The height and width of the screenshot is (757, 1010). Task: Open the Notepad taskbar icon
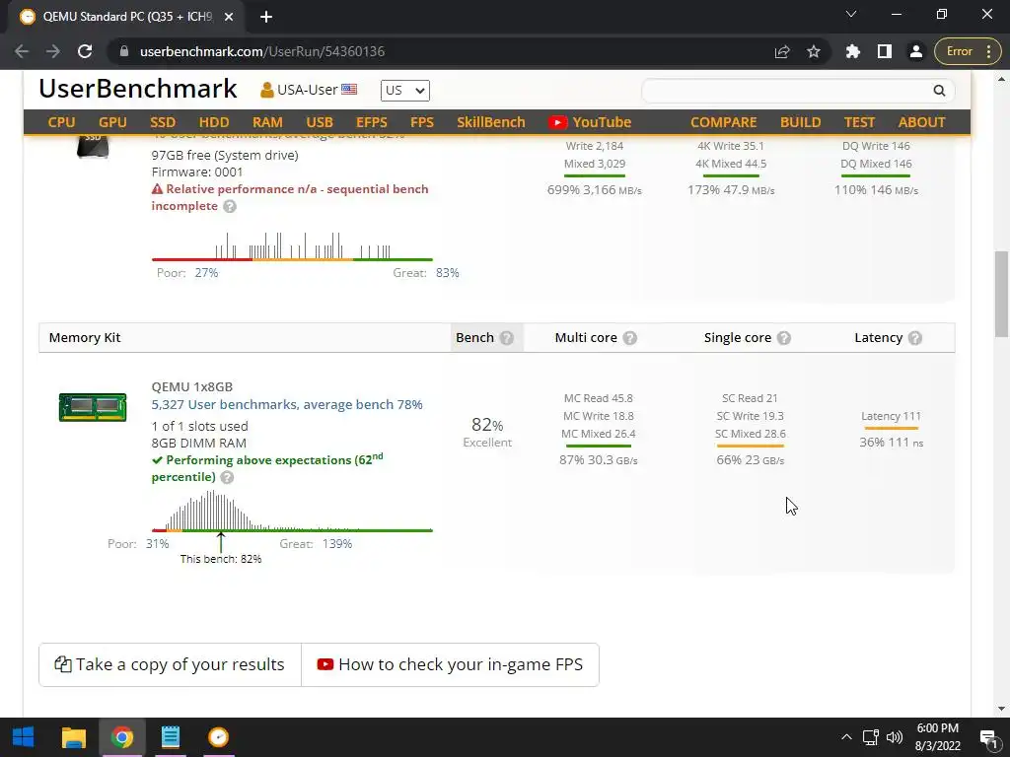tap(170, 737)
